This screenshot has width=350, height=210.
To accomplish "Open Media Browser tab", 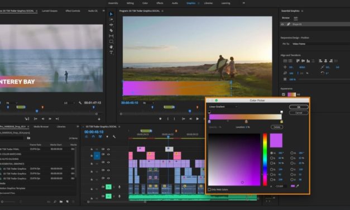I will (x=41, y=127).
